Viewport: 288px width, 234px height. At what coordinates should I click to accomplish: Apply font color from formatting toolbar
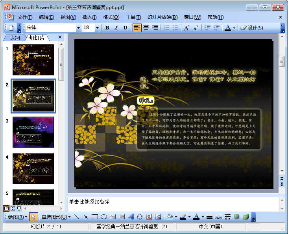[228, 28]
